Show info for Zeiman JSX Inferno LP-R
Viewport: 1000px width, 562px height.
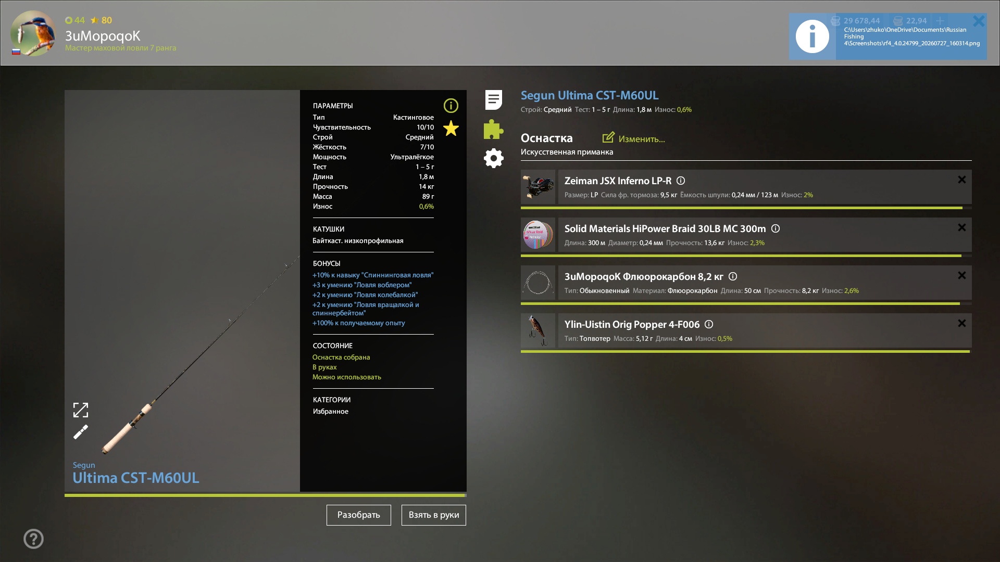681,181
